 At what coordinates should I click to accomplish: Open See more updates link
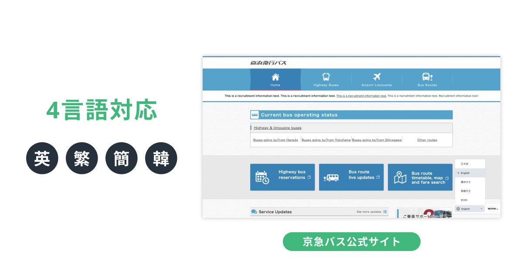pyautogui.click(x=369, y=212)
